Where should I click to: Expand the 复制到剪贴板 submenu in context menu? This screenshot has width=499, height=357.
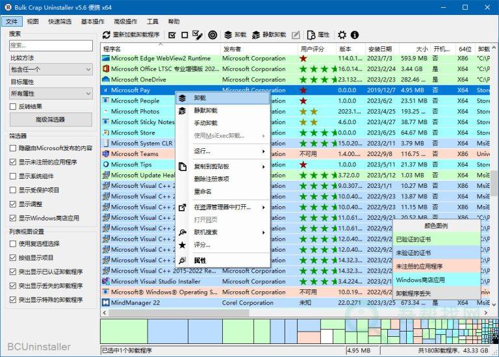(222, 166)
